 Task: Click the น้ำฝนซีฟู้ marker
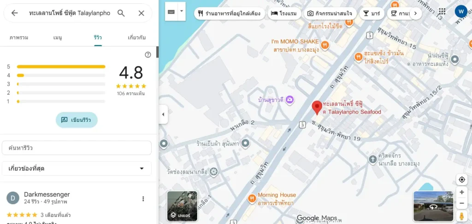point(454,59)
